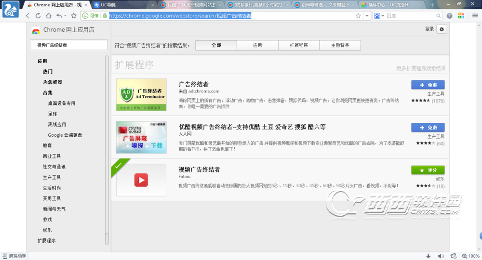Screen dimensions: 482x260
Task: Open the browser main menu icon
Action: (x=475, y=16)
